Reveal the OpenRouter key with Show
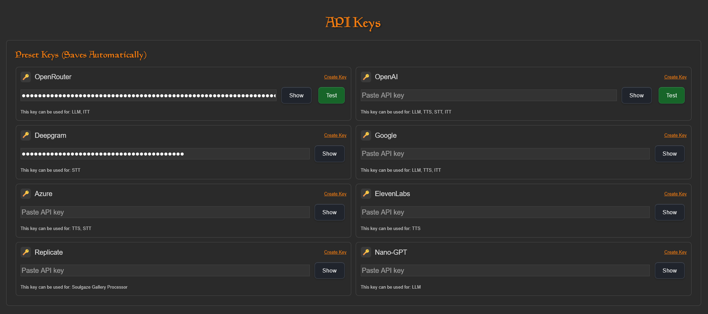708x314 pixels. (296, 95)
